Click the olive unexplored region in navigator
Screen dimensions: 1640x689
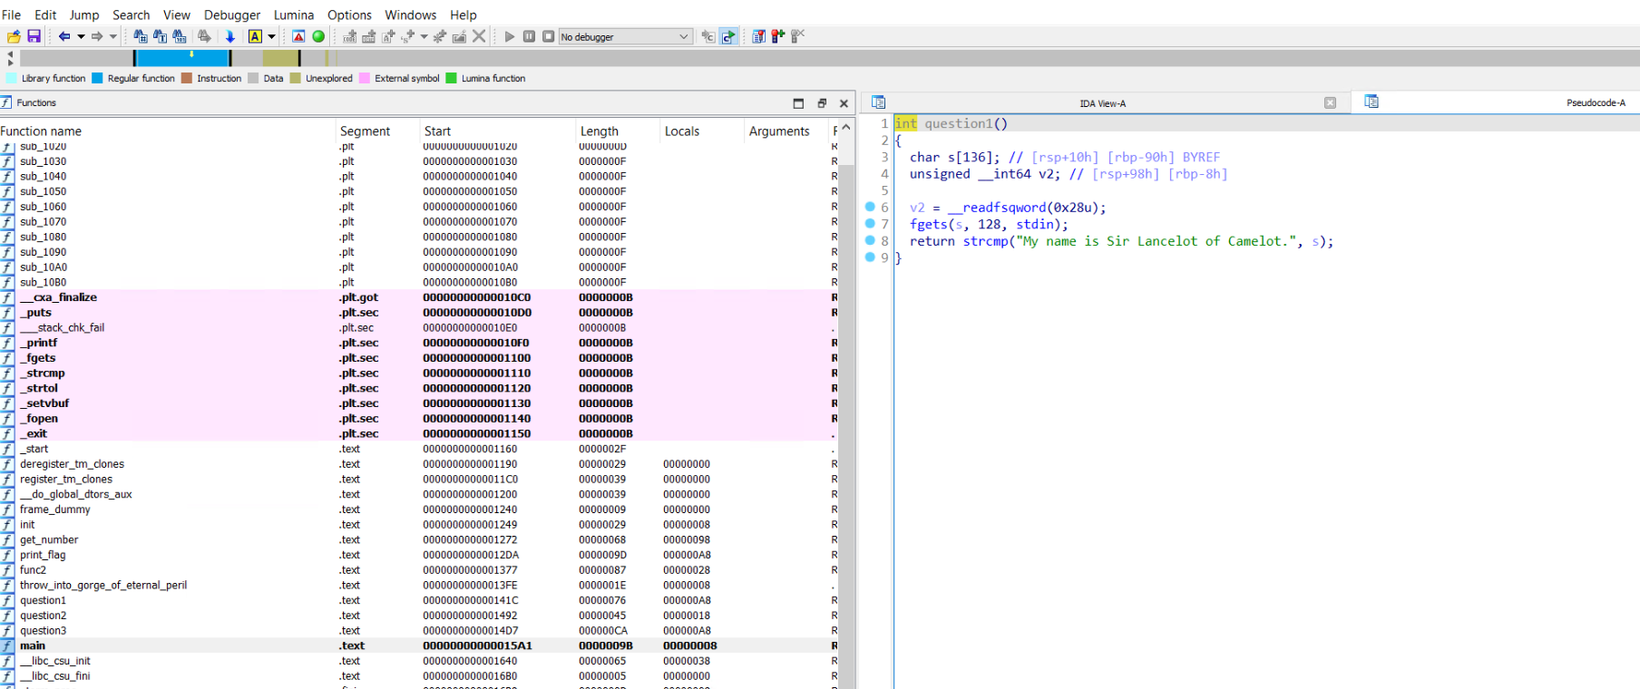click(x=281, y=58)
